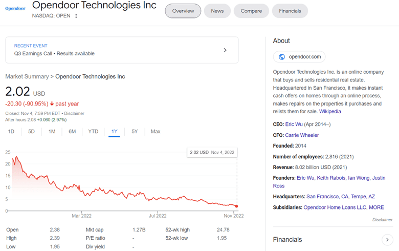399x251 pixels.
Task: Open the Q3 Earnings Call event chevron
Action: click(x=225, y=50)
